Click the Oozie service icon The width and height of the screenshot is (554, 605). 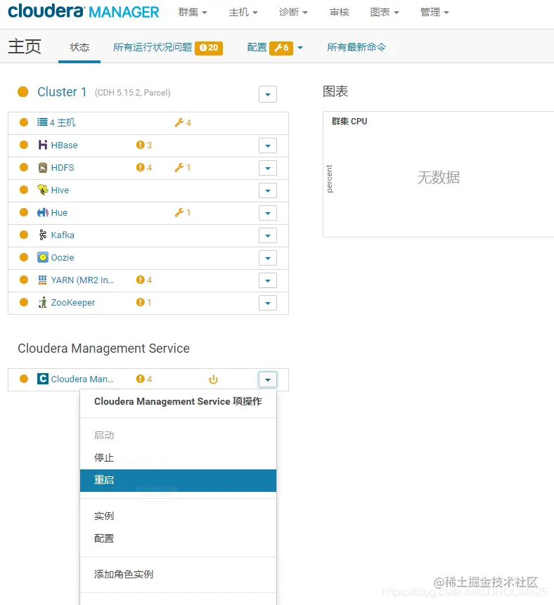click(43, 257)
